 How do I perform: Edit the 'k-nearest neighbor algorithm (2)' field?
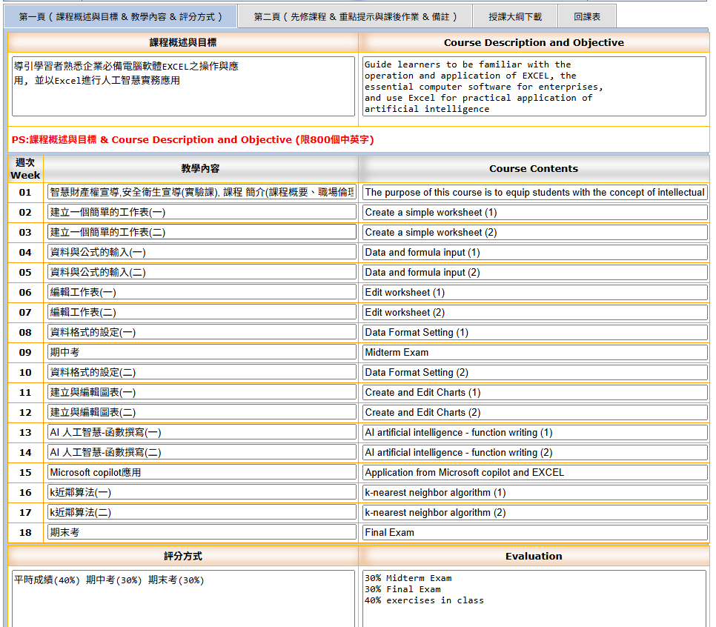pyautogui.click(x=534, y=513)
